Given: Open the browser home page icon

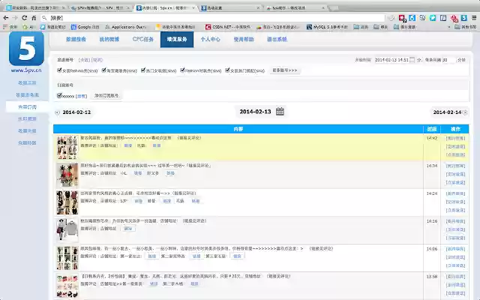Looking at the screenshot, I should (34, 18).
